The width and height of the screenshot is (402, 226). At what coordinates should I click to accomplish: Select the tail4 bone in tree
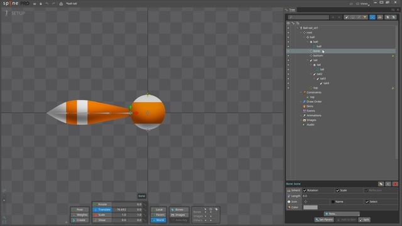[326, 83]
